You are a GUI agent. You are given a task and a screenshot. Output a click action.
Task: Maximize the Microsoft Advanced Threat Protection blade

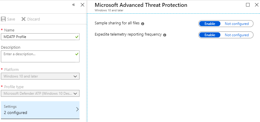[248, 5]
